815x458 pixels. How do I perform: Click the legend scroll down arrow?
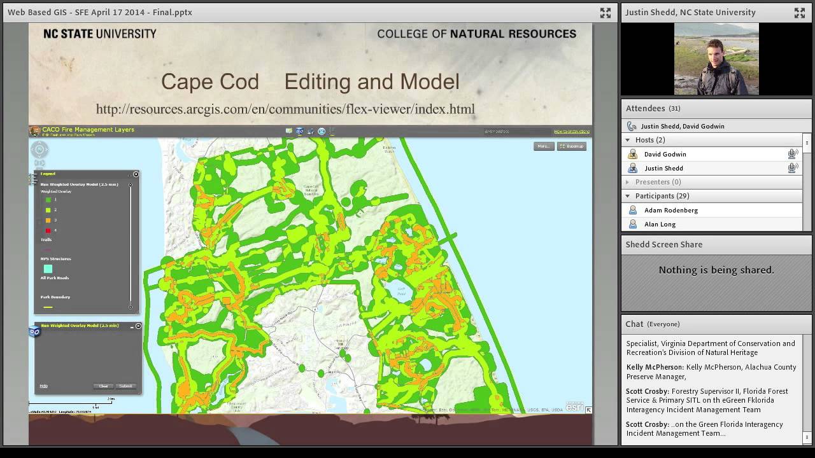(131, 307)
